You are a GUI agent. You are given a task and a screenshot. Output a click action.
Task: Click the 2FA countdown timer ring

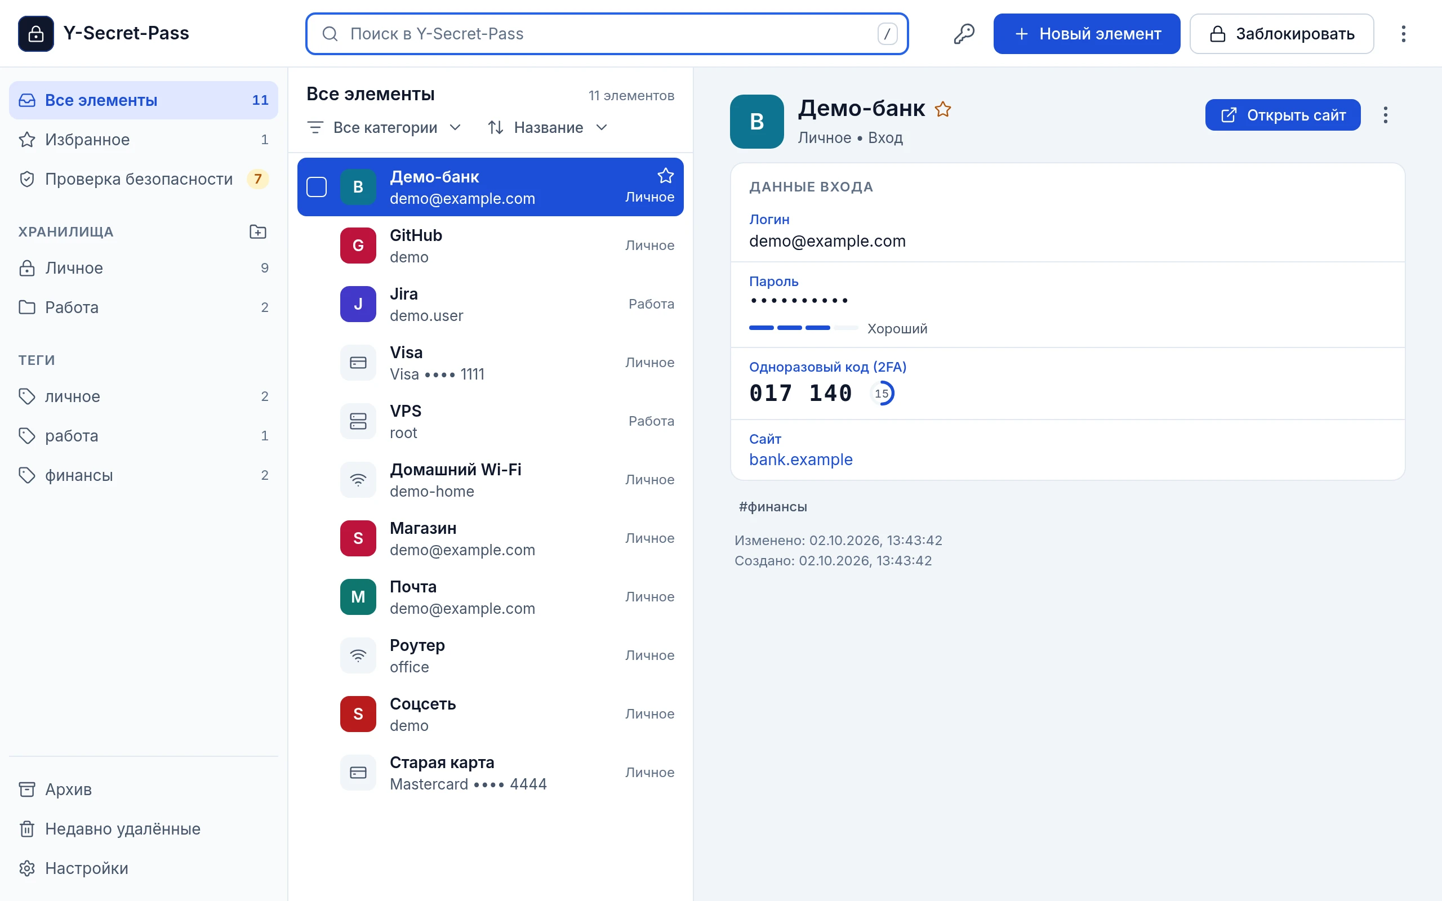click(x=882, y=393)
